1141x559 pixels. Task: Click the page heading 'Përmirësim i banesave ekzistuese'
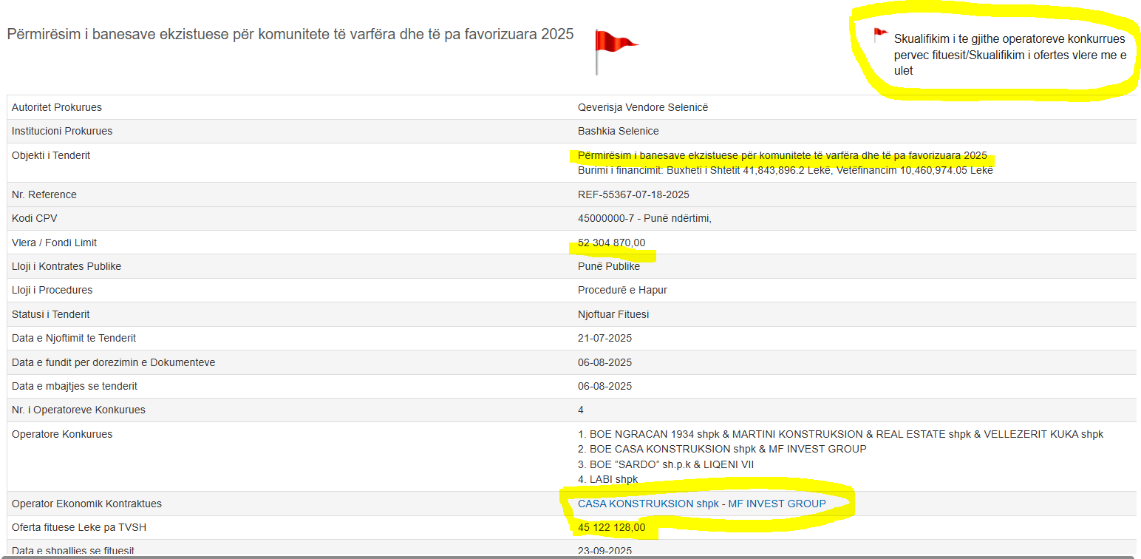pos(290,34)
